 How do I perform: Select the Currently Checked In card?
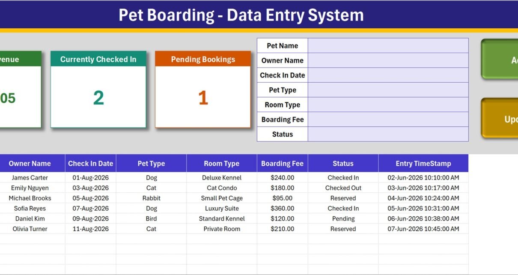[98, 90]
